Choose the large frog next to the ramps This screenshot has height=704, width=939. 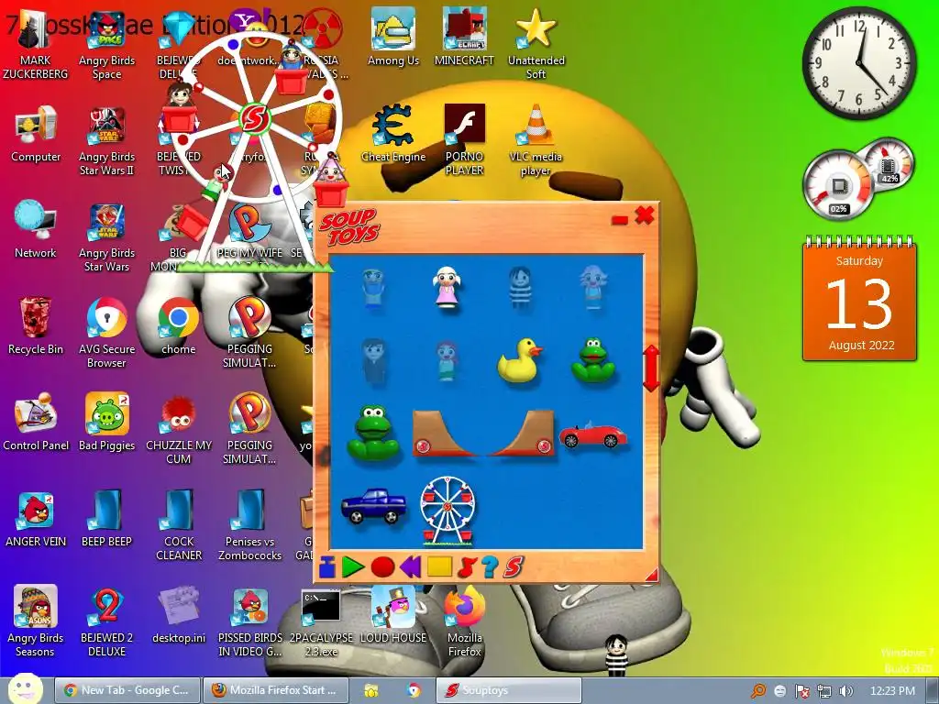[x=373, y=433]
